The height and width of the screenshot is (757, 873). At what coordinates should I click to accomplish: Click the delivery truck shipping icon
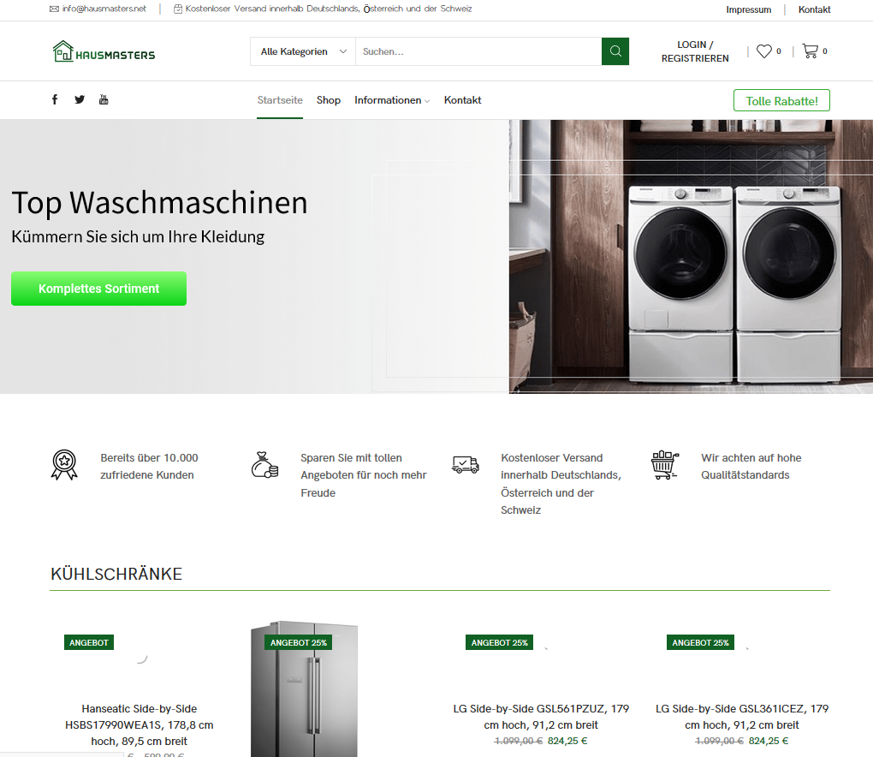point(466,464)
